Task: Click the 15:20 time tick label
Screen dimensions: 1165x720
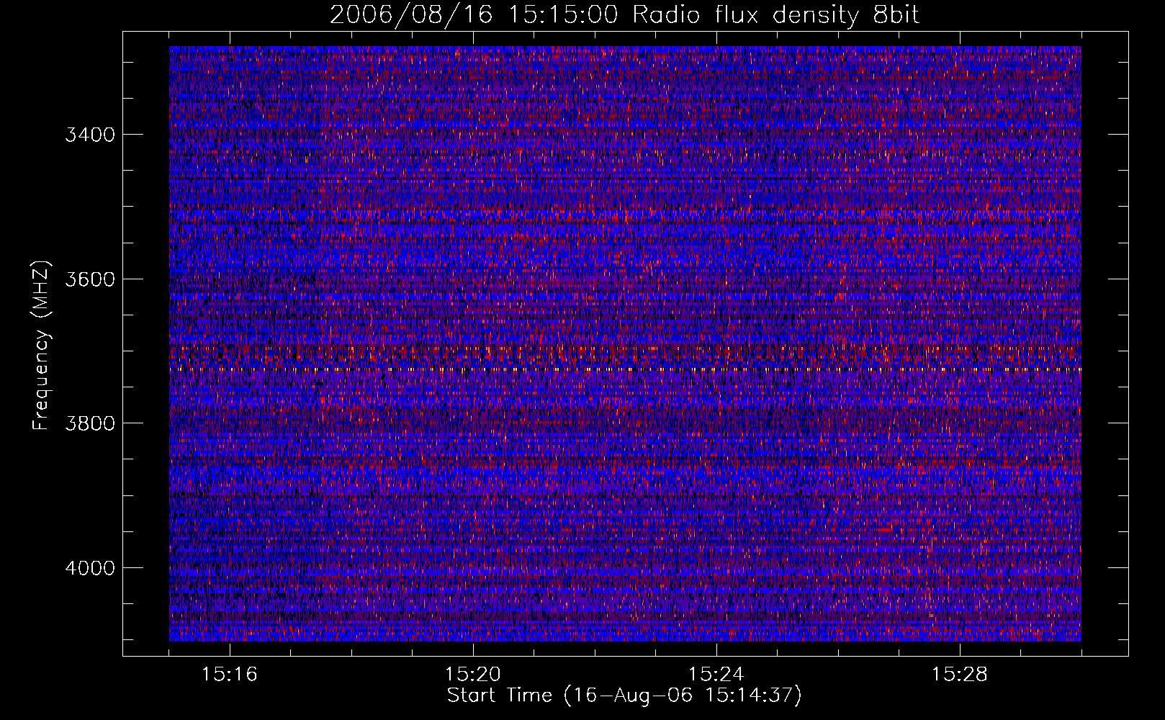Action: click(473, 674)
